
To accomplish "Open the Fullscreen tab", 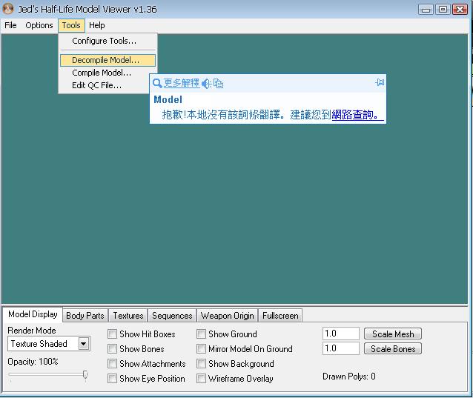I will [x=280, y=316].
